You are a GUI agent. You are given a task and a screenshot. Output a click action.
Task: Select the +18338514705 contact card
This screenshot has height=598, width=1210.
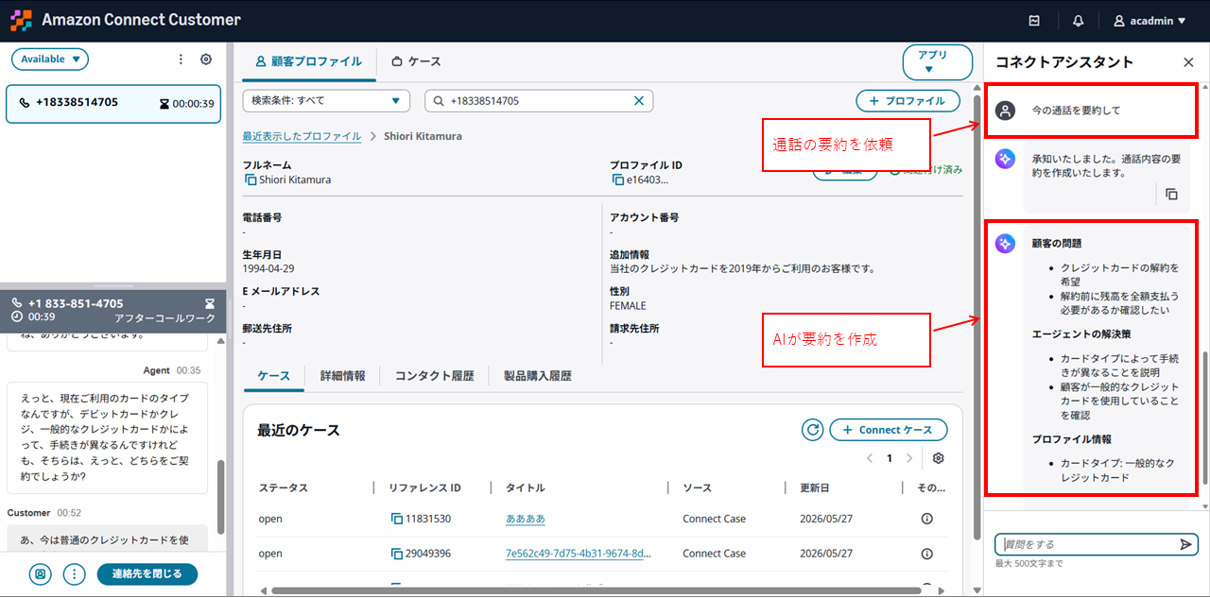point(113,103)
